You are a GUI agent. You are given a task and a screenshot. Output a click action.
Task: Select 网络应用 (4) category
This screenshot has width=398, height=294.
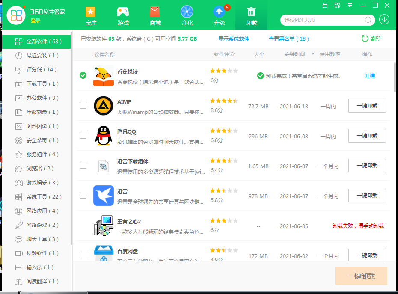click(x=36, y=211)
